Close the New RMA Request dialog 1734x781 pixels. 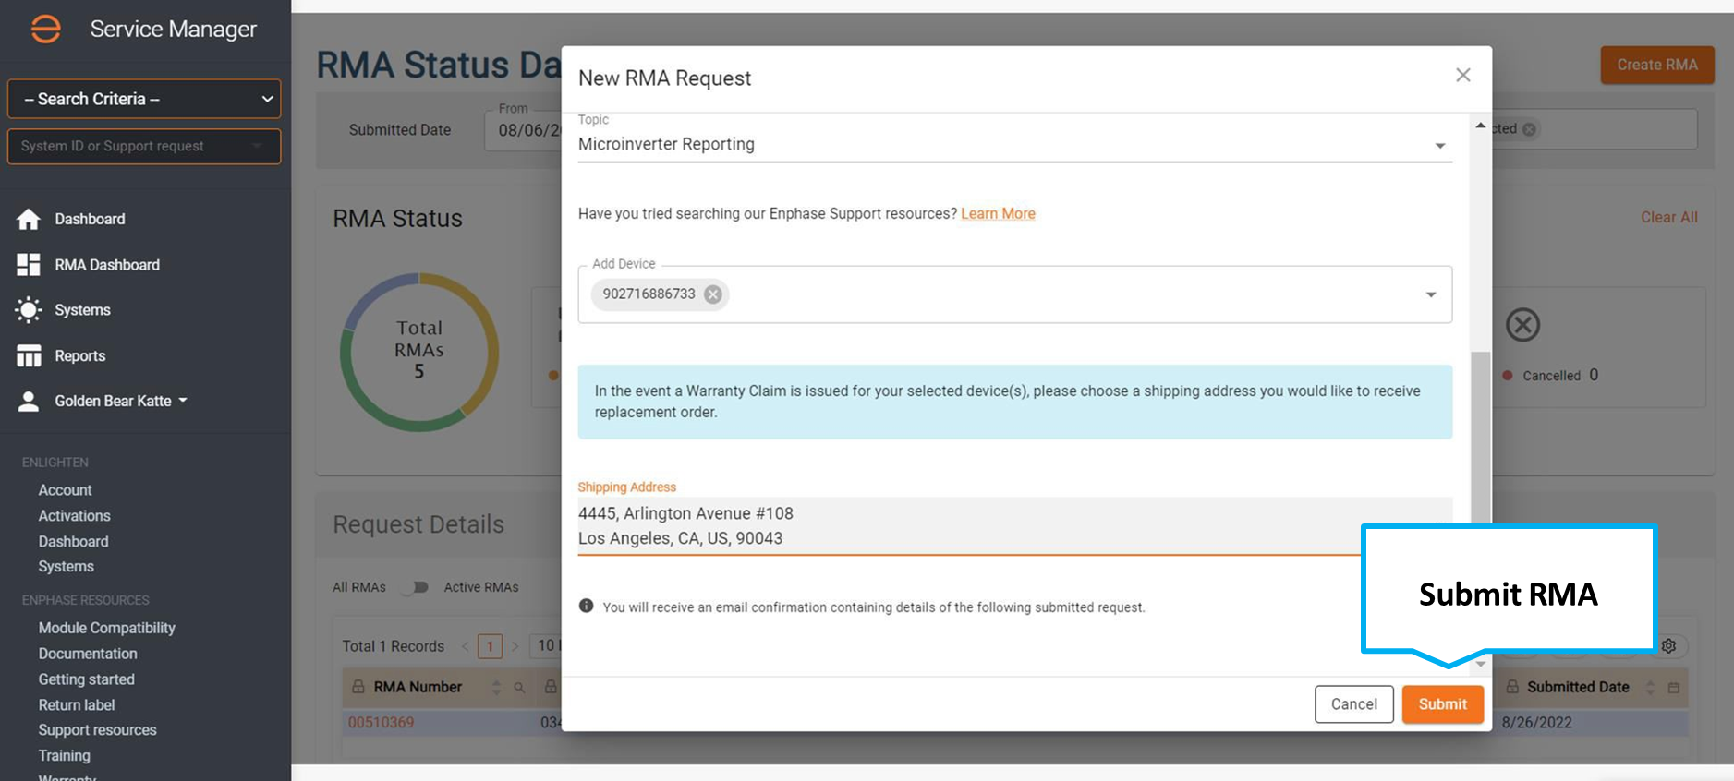coord(1463,75)
